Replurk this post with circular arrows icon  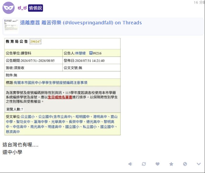click(x=144, y=164)
